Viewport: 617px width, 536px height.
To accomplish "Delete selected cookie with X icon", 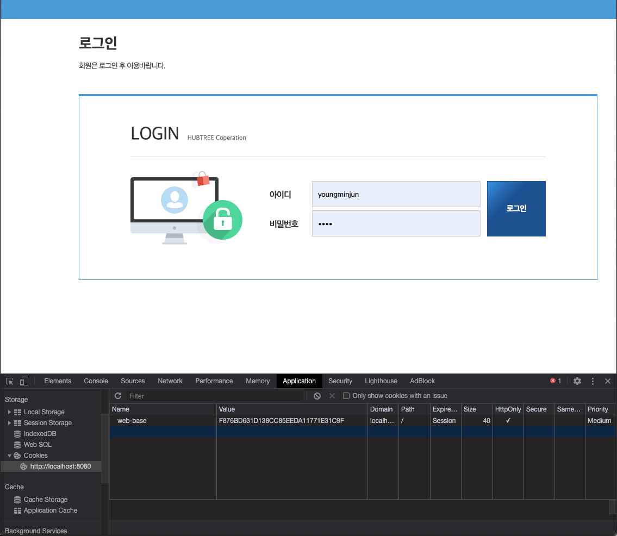I will [x=332, y=396].
